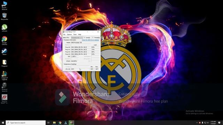Click the Core Temp title bar icon
This screenshot has width=223, height=125.
[64, 32]
